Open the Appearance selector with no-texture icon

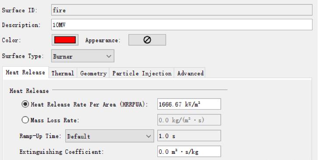point(147,40)
